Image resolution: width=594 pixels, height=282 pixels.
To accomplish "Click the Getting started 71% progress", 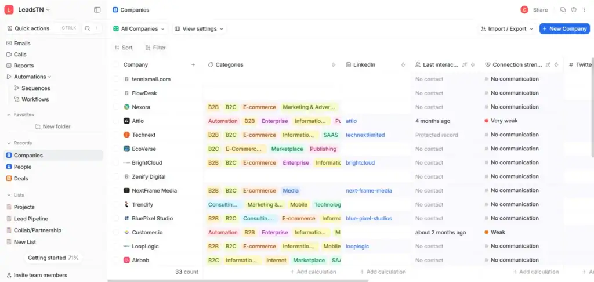I will pos(53,258).
